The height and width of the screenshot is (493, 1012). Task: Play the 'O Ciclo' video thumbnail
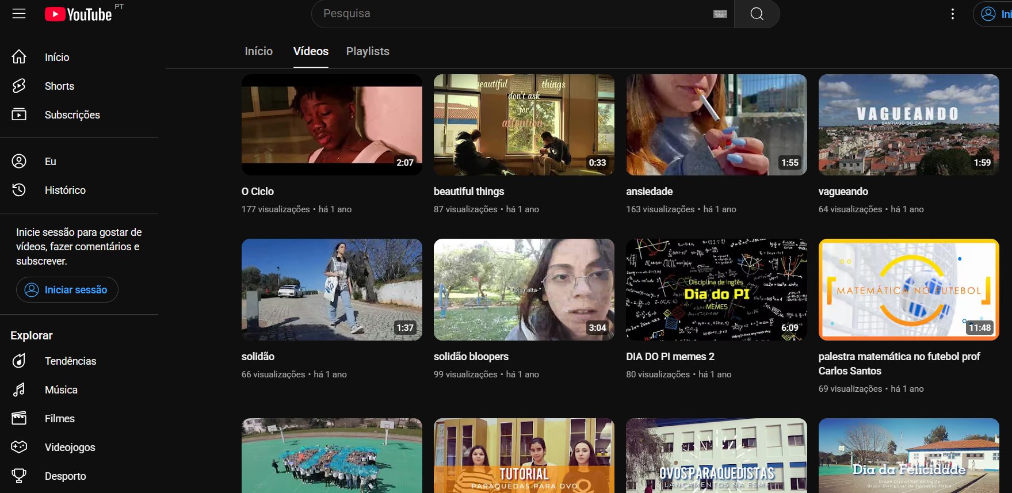(331, 125)
